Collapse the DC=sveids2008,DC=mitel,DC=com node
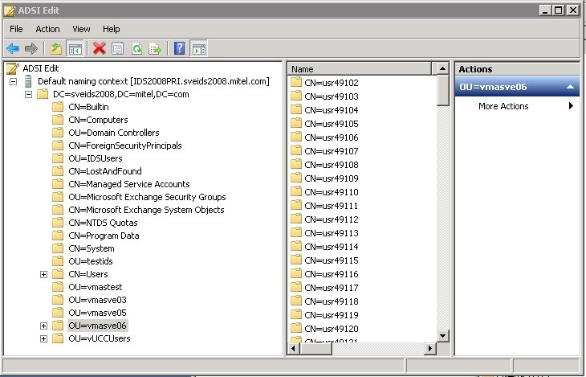The width and height of the screenshot is (586, 377). coord(28,94)
